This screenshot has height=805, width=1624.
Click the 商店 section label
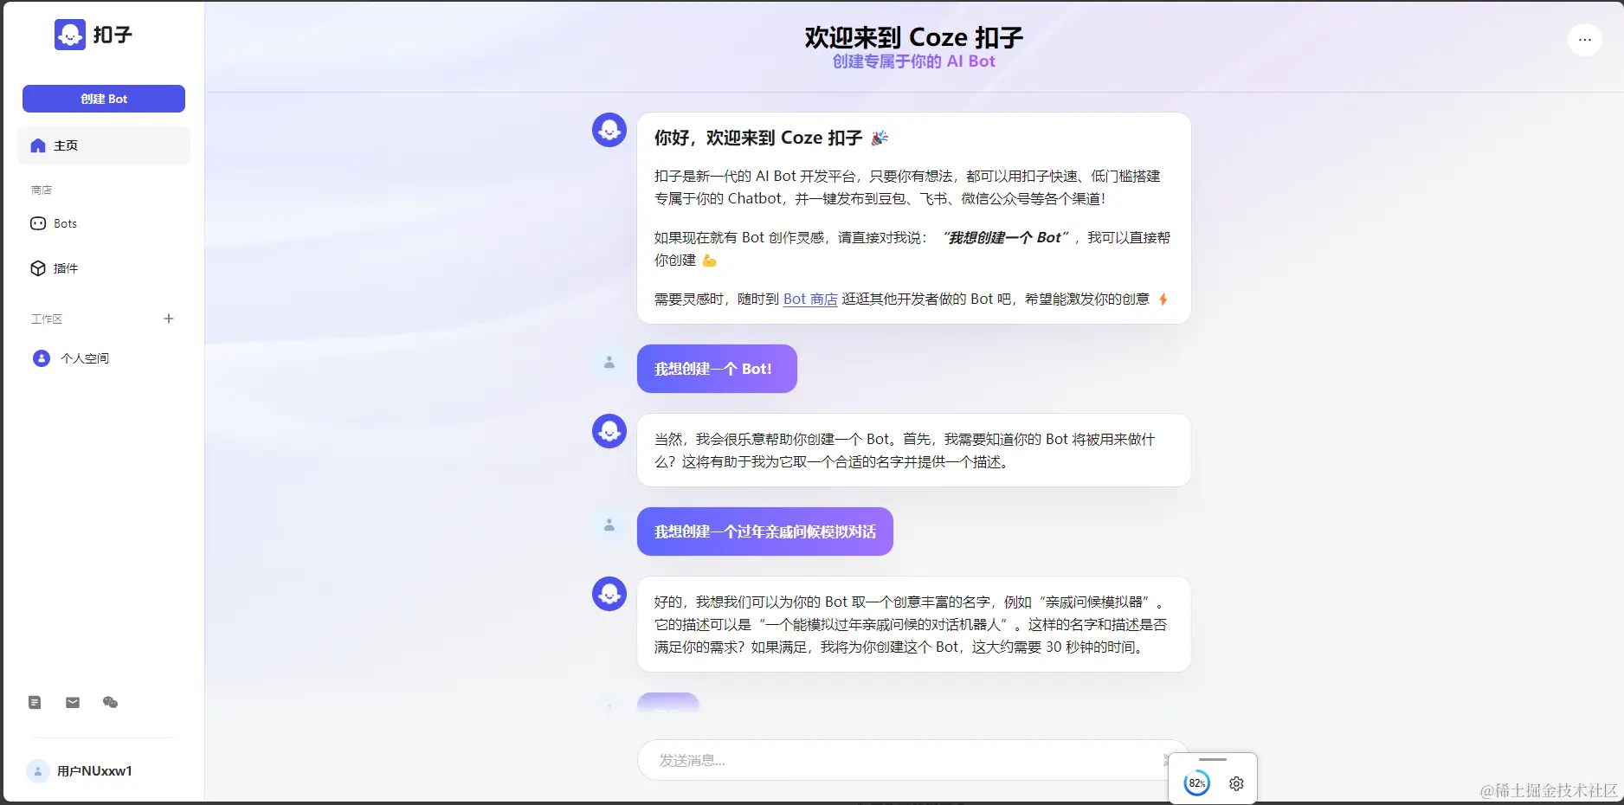[42, 190]
